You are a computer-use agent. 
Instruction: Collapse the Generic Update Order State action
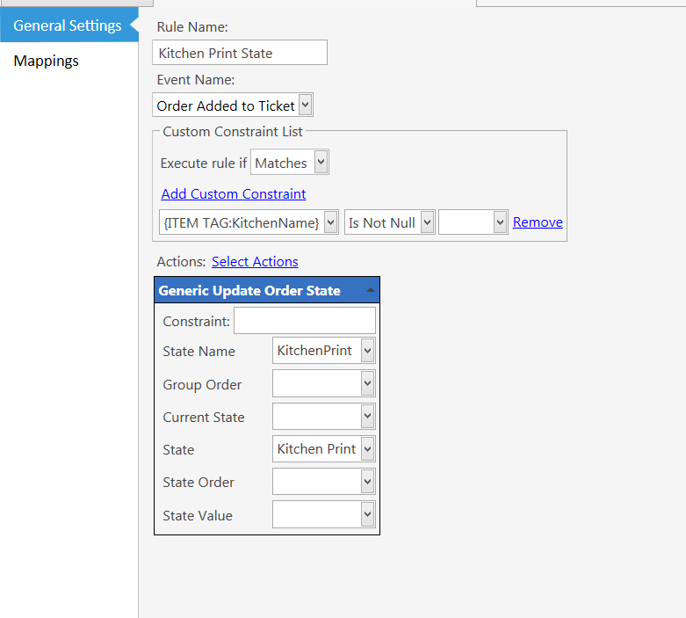click(x=370, y=290)
